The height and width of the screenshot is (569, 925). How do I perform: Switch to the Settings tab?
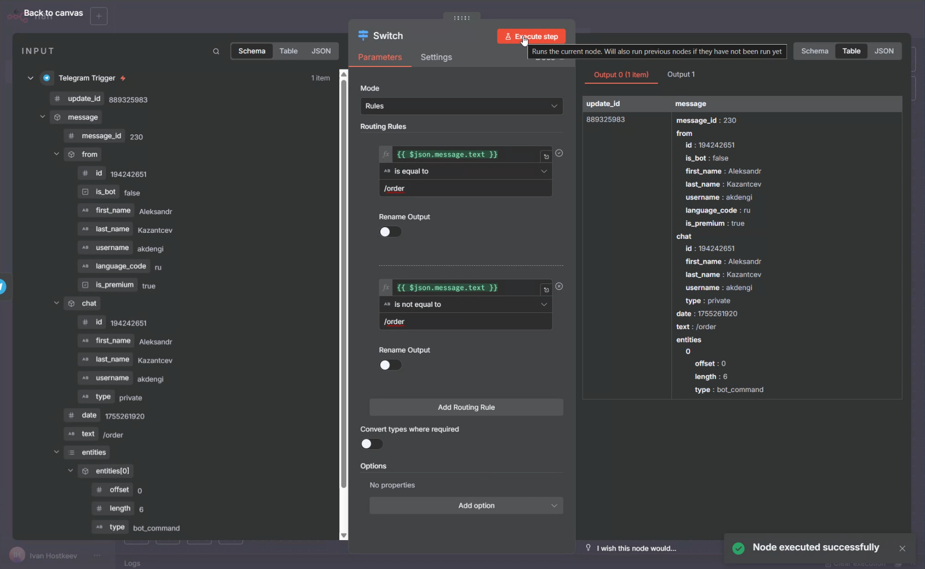coord(436,57)
